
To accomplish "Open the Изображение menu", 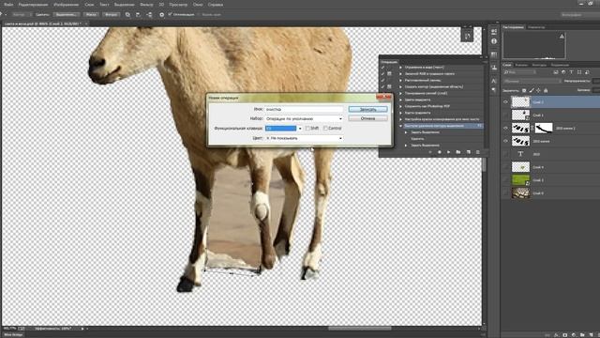I will coord(67,5).
